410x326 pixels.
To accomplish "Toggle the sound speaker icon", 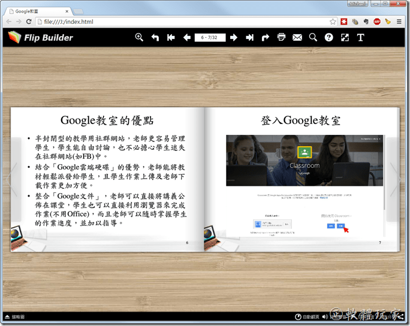I will (325, 316).
